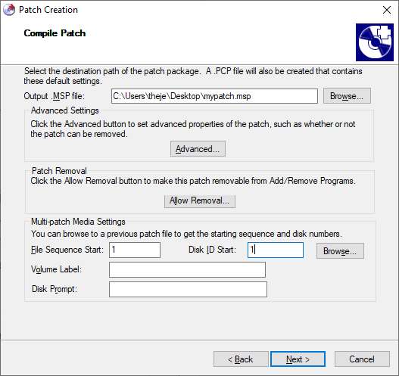Go back to the previous wizard step
This screenshot has width=399, height=376.
pos(241,359)
